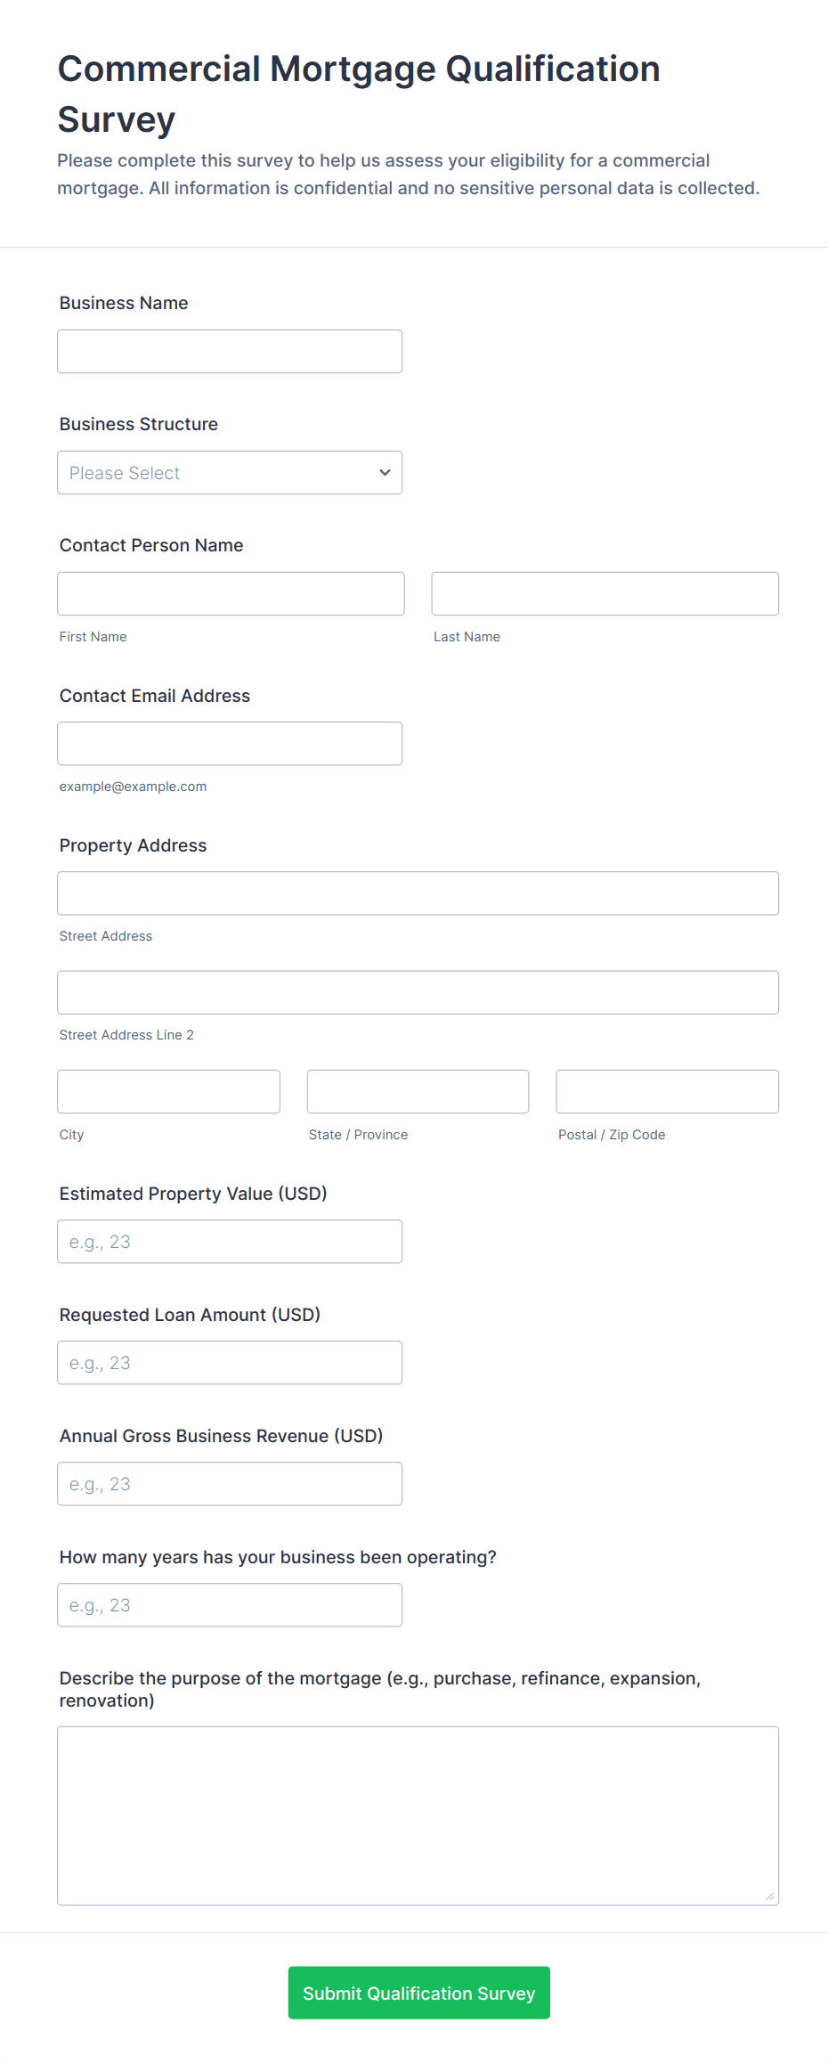This screenshot has height=2063, width=828.
Task: Select the Street Address Line 2 field
Action: (418, 992)
